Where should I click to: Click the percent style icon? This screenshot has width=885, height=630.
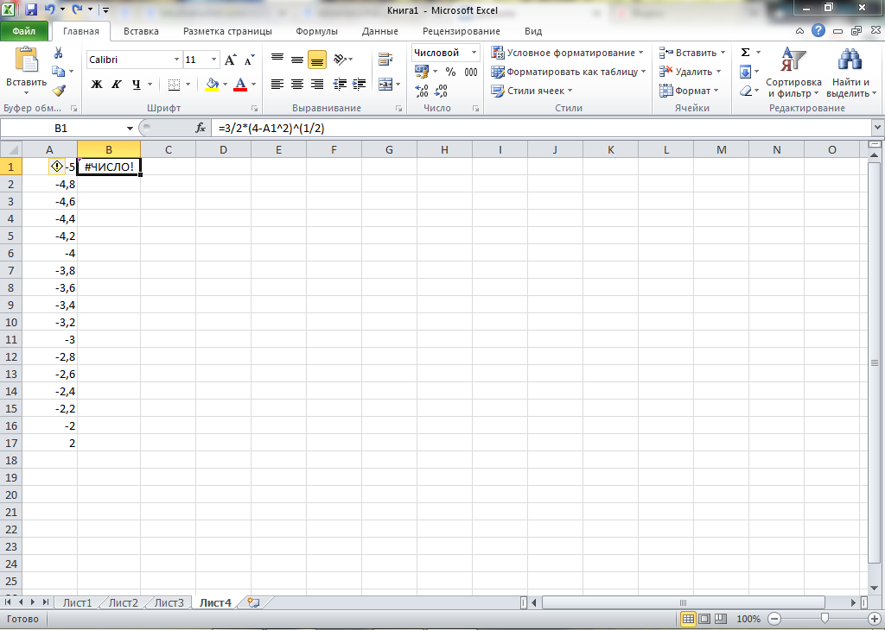tap(450, 72)
